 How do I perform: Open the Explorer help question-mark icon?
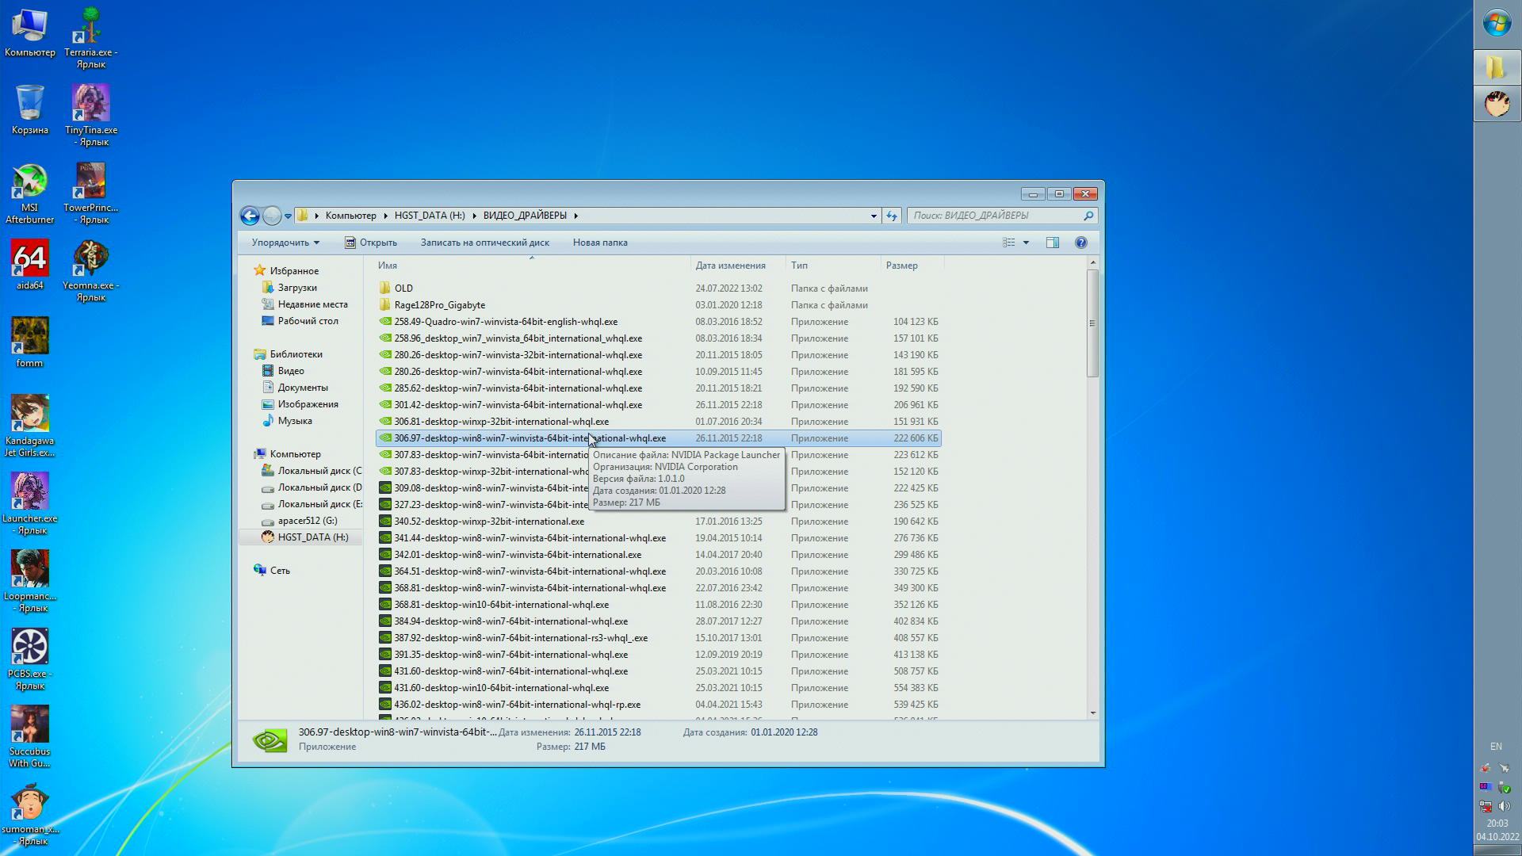click(x=1081, y=243)
